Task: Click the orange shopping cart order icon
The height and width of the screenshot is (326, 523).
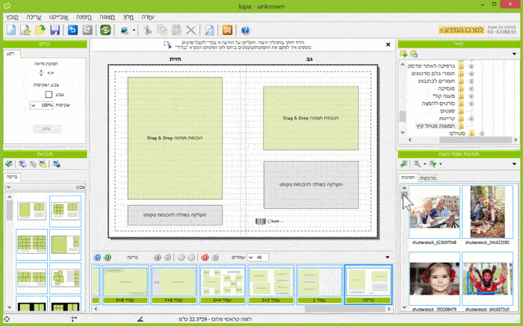Action: [226, 31]
